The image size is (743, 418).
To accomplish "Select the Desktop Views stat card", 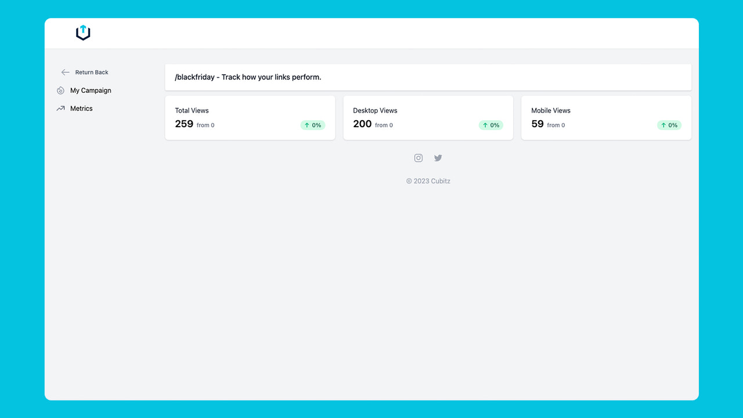I will pos(428,117).
